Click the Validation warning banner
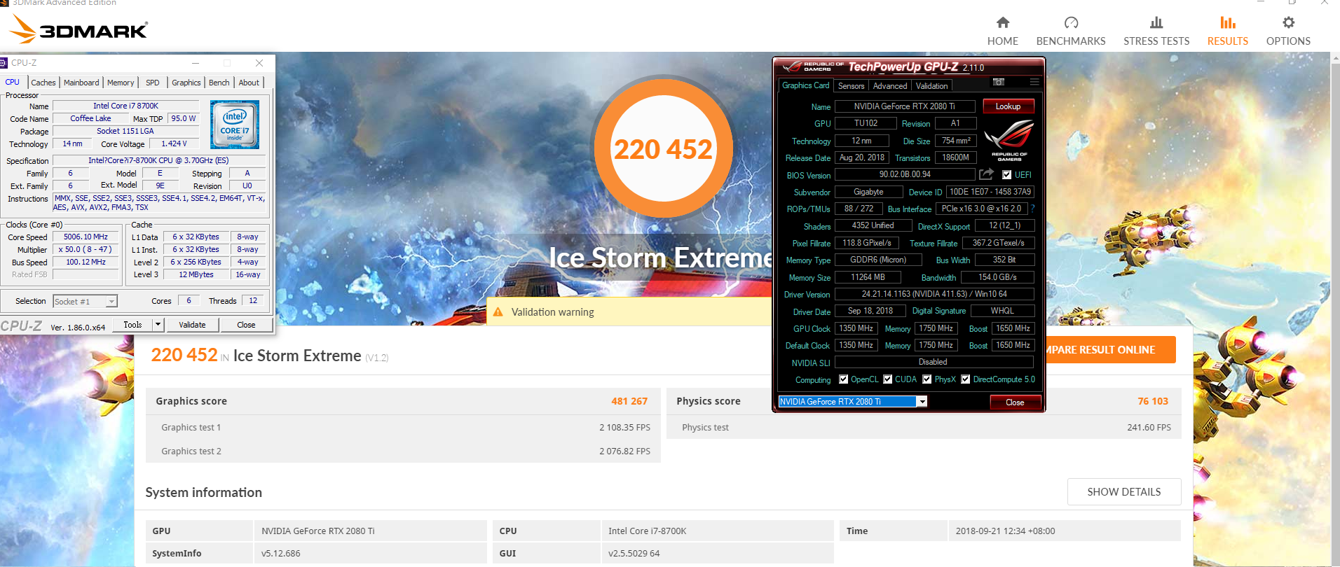This screenshot has height=567, width=1340. (x=629, y=312)
